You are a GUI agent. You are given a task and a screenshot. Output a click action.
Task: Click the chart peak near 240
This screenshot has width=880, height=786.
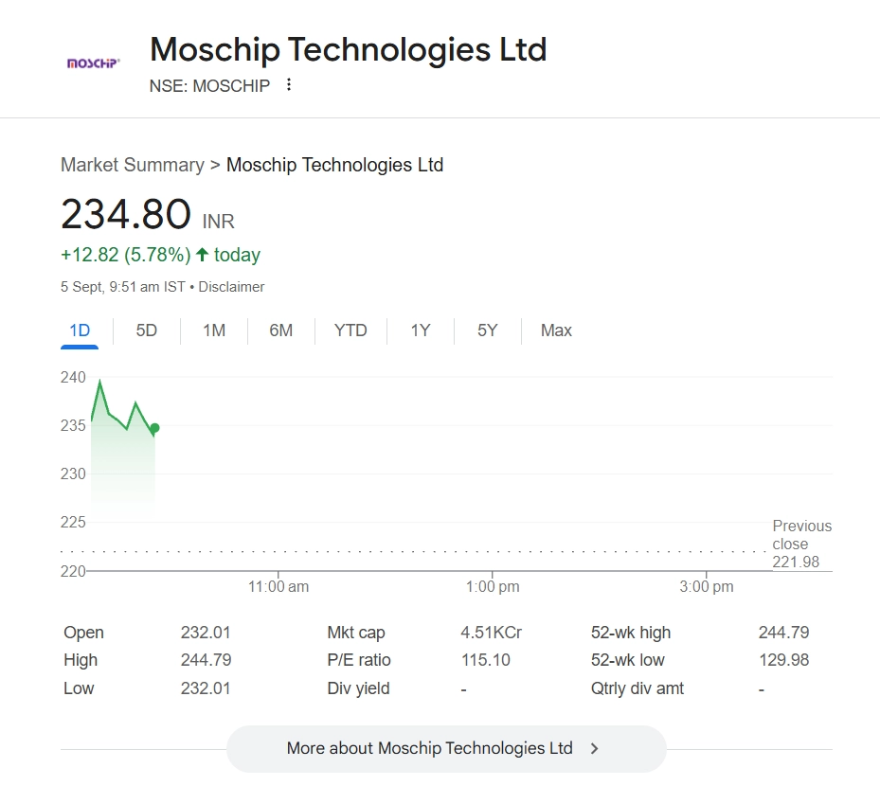point(99,381)
